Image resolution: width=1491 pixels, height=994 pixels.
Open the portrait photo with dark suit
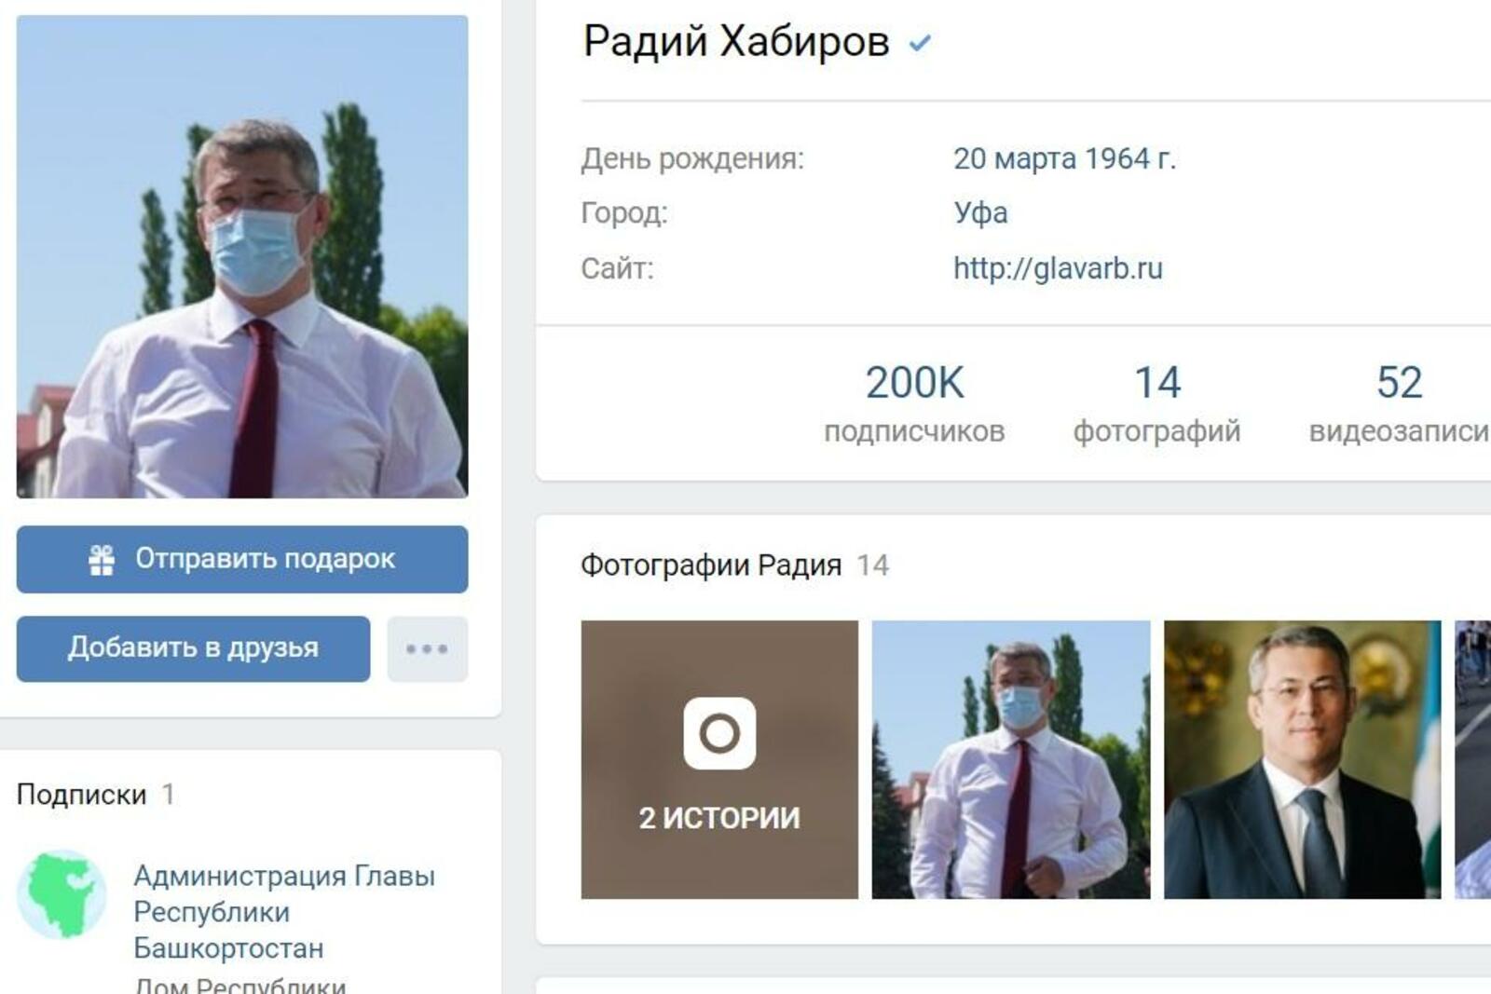tap(1302, 759)
